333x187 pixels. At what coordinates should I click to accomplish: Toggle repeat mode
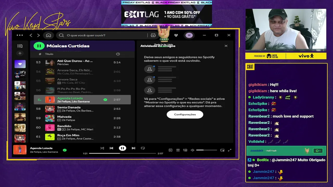[143, 148]
